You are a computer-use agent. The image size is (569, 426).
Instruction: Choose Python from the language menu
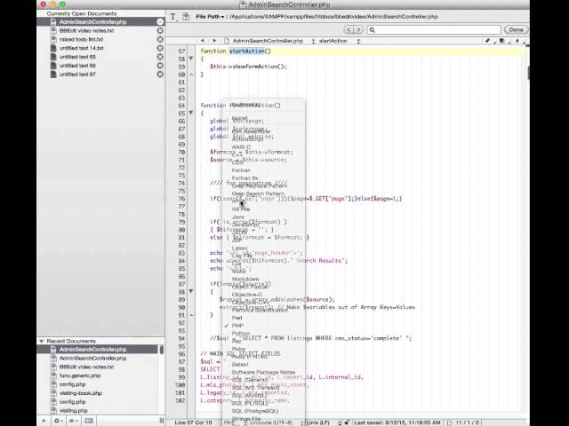[241, 334]
